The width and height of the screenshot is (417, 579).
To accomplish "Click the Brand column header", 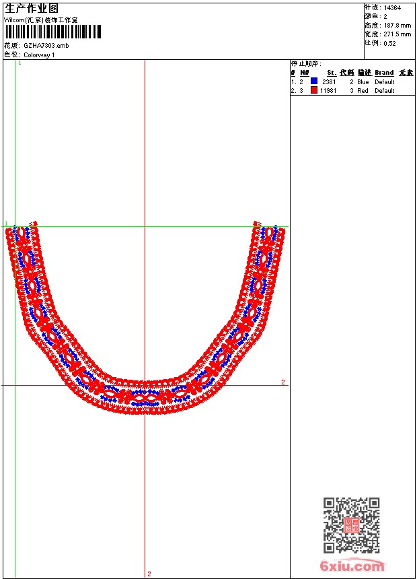I will pos(384,73).
